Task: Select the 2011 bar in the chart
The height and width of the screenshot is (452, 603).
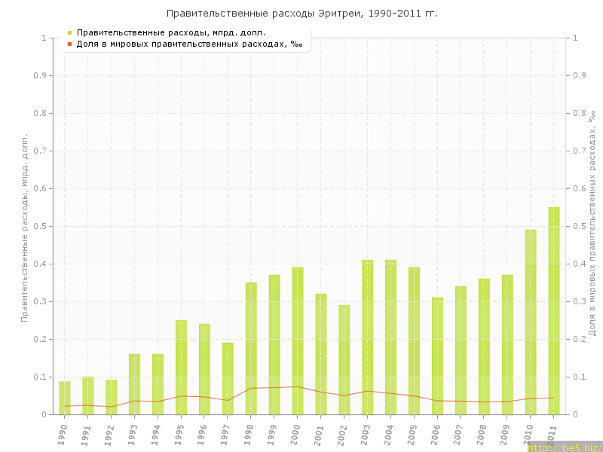Action: pos(554,310)
